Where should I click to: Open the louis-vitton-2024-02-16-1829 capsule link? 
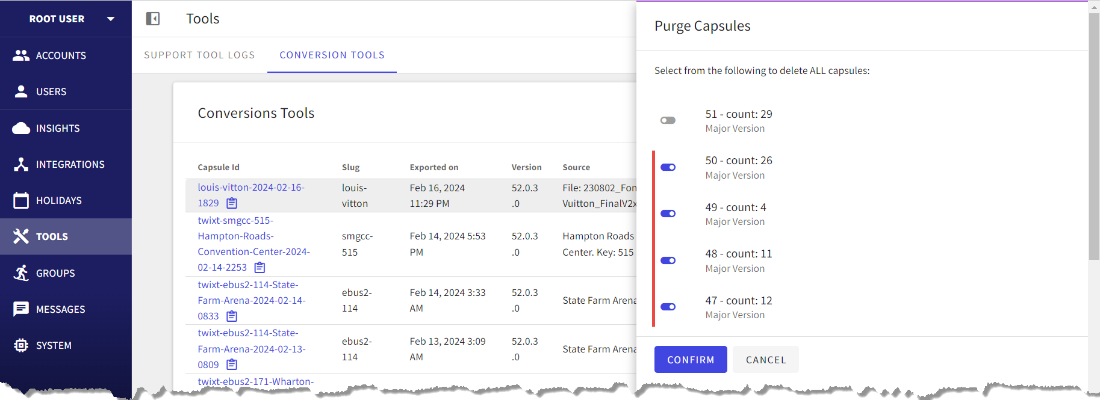click(x=251, y=195)
